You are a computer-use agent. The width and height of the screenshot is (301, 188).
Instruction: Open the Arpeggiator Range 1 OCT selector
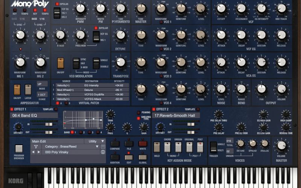pyautogui.click(x=42, y=95)
